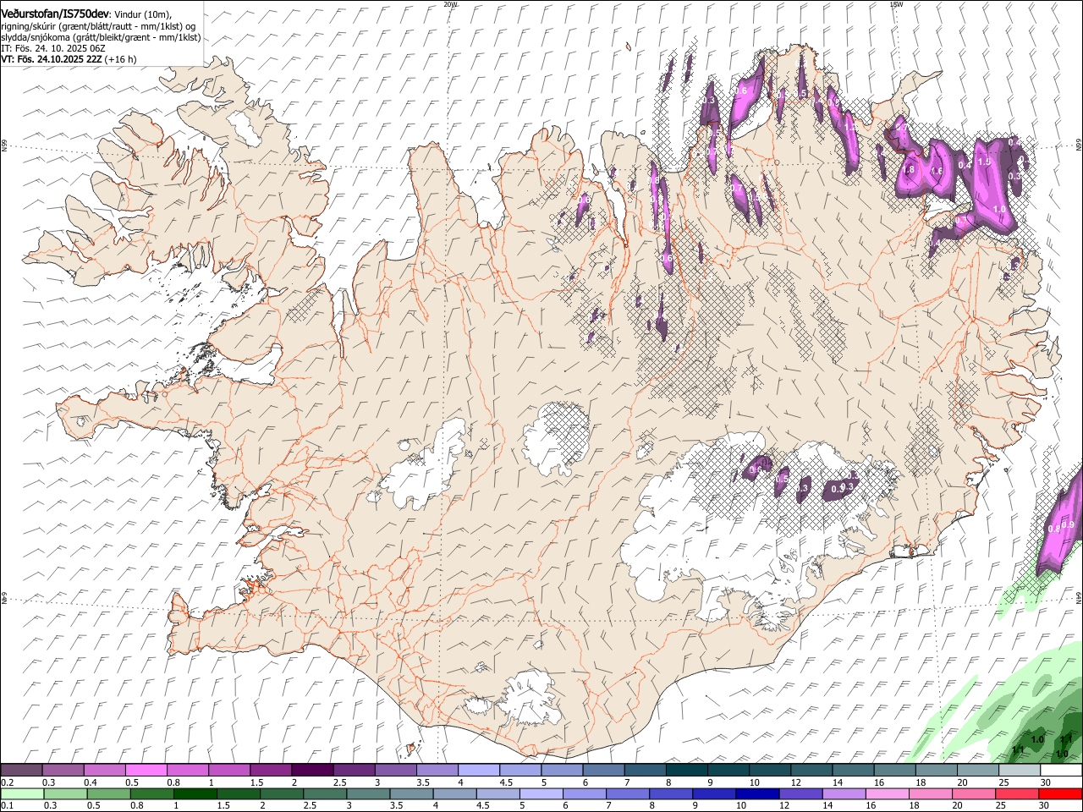The width and height of the screenshot is (1083, 812).
Task: Click the '20W' longitude label
Action: (450, 4)
